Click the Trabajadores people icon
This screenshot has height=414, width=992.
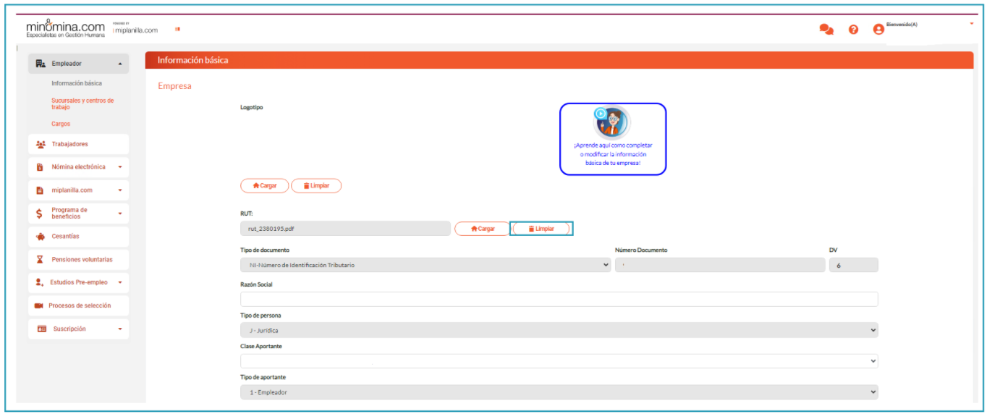click(x=41, y=145)
